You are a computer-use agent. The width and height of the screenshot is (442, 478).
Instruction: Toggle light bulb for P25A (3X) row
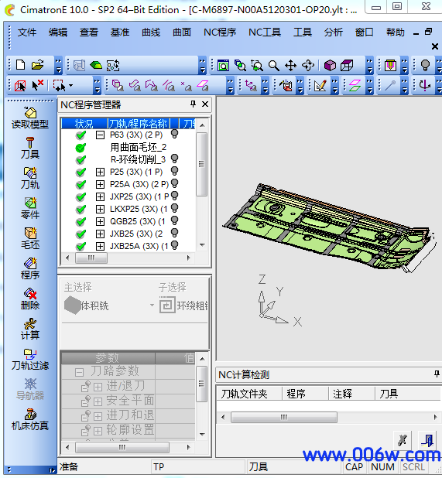[174, 183]
